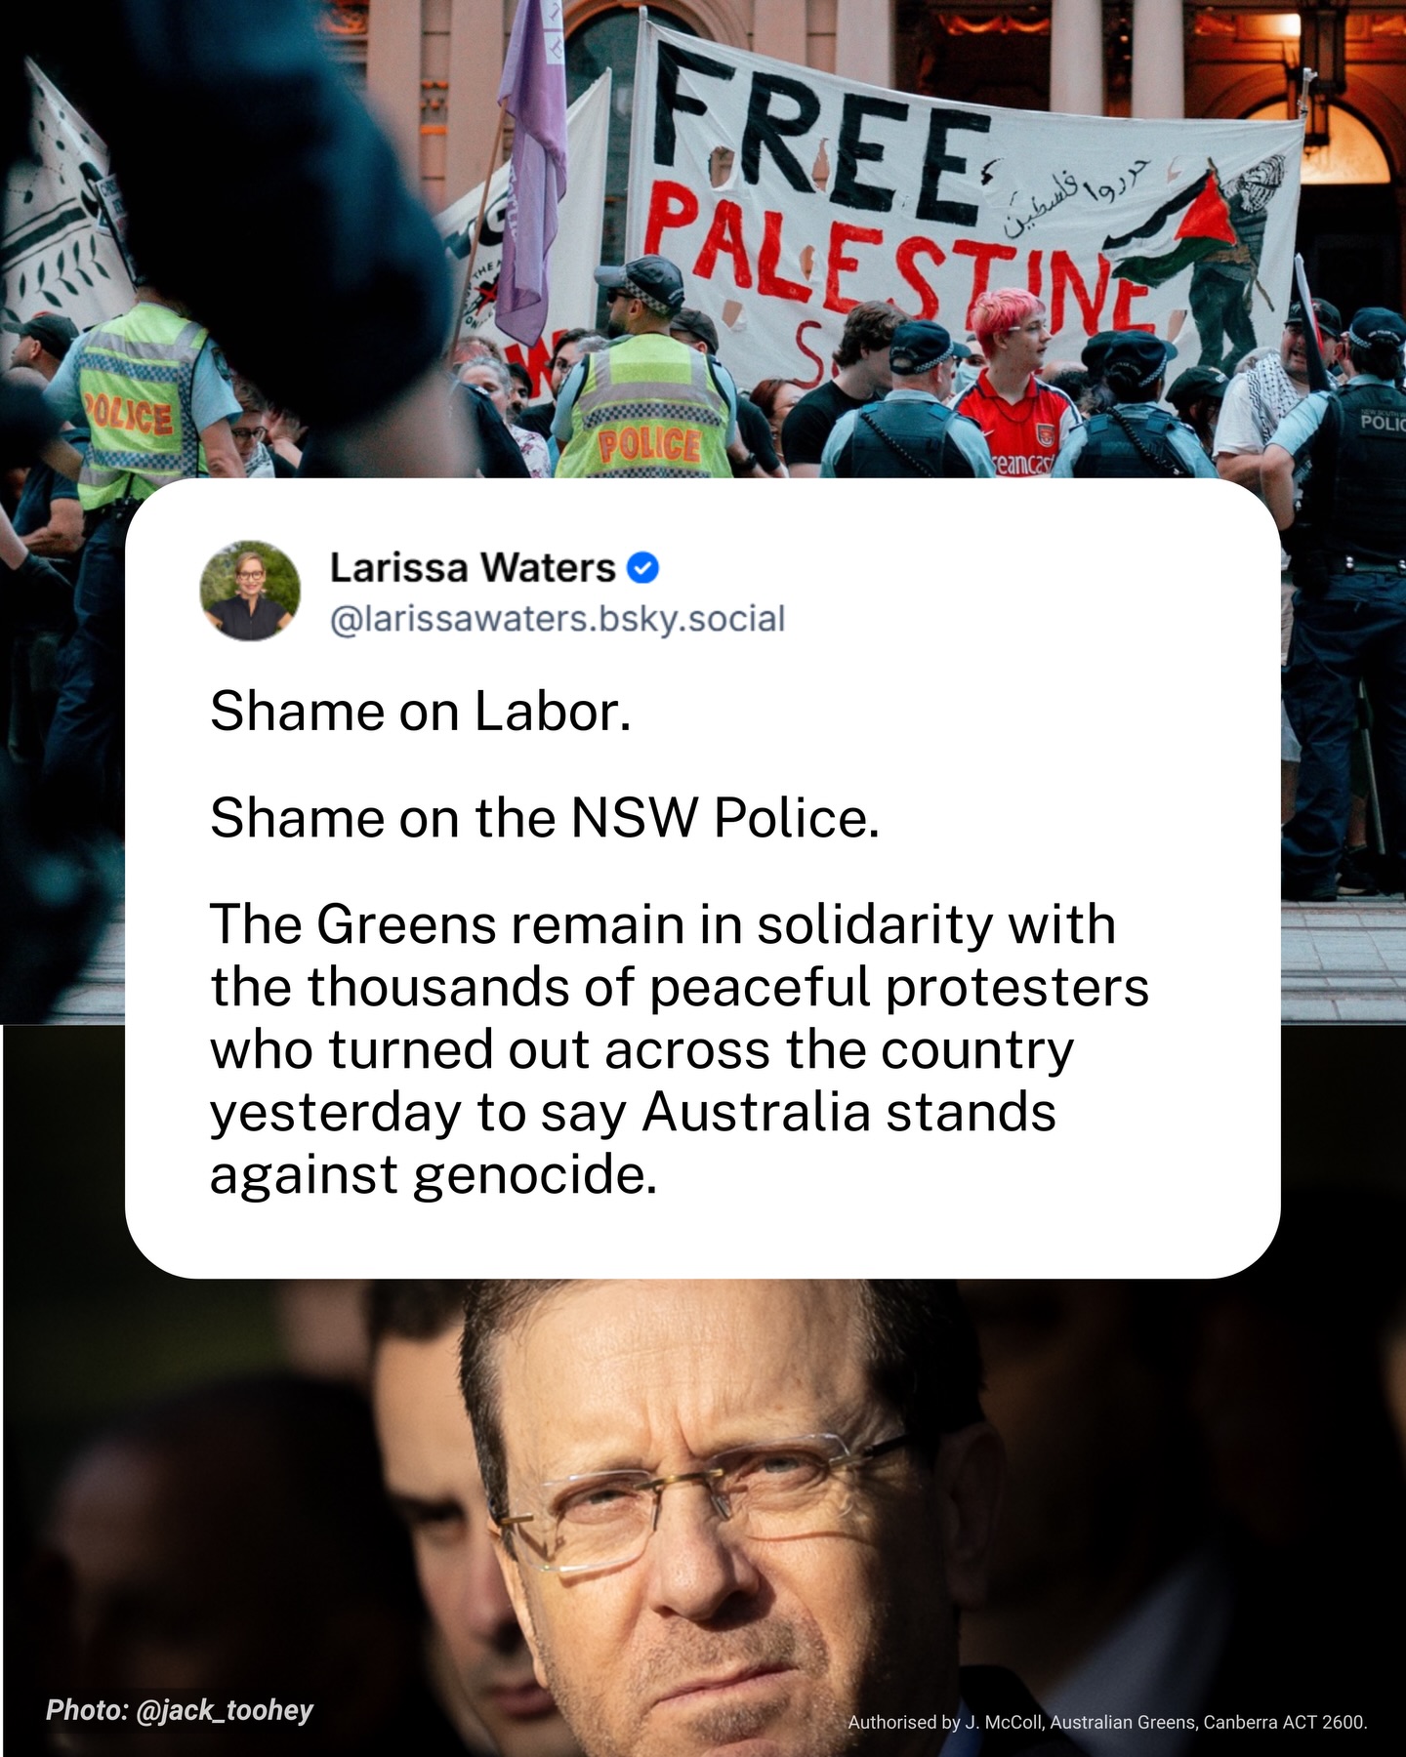The width and height of the screenshot is (1406, 1757).
Task: Select the "Shame on the NSW Police." line
Action: point(545,817)
